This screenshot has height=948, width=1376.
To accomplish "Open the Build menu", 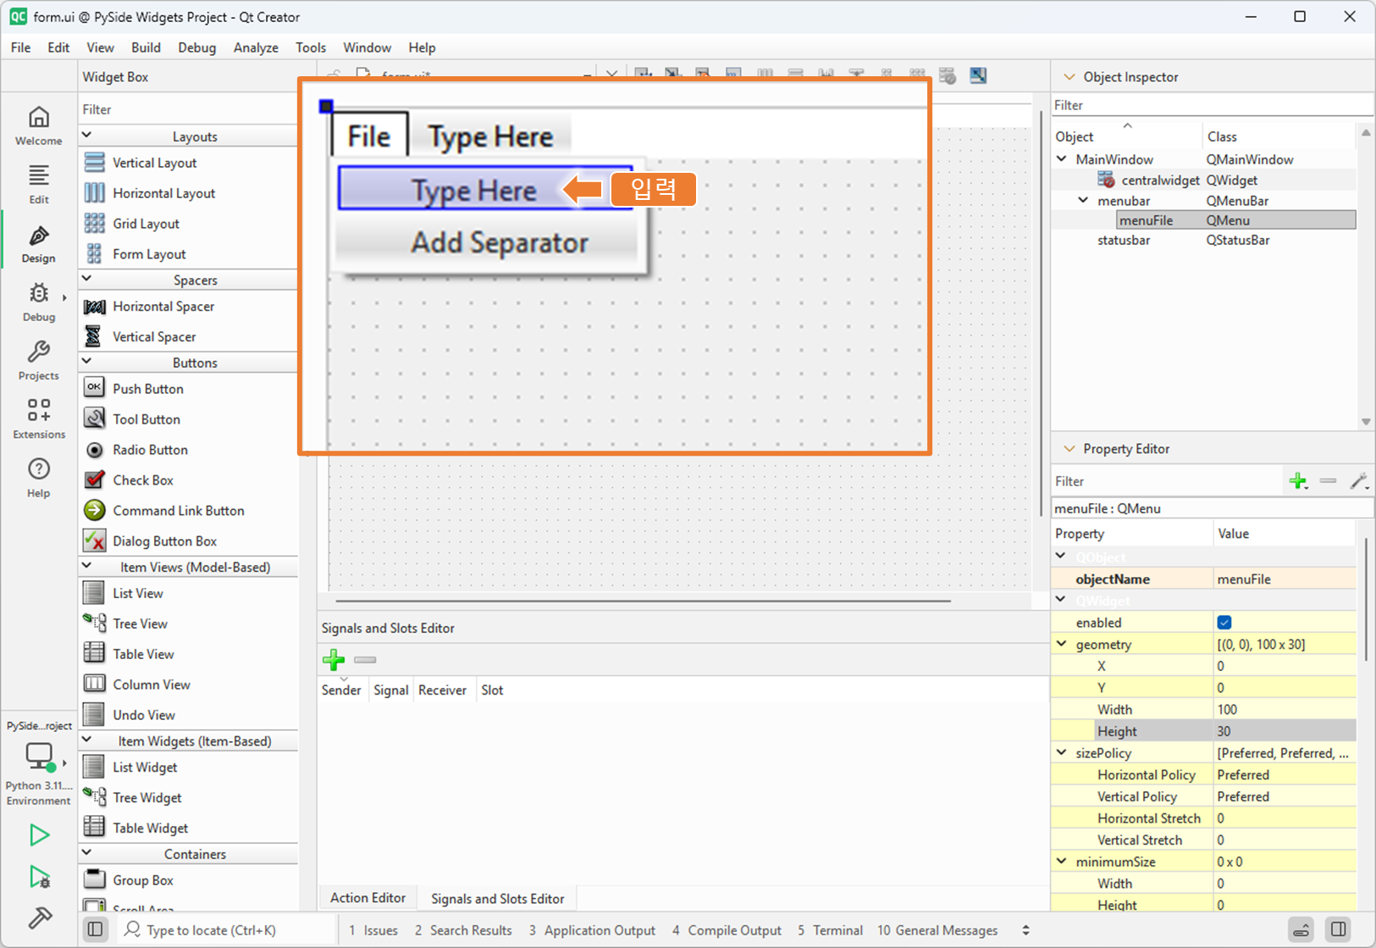I will coord(146,47).
